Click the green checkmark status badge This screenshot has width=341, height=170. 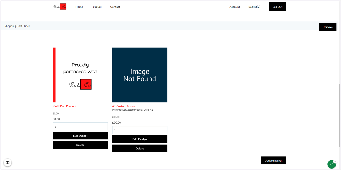(332, 164)
